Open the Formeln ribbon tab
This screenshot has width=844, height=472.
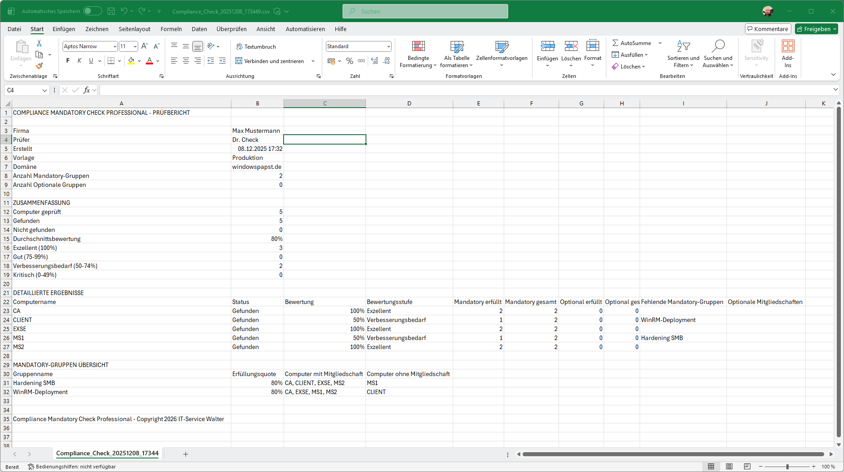(x=171, y=29)
